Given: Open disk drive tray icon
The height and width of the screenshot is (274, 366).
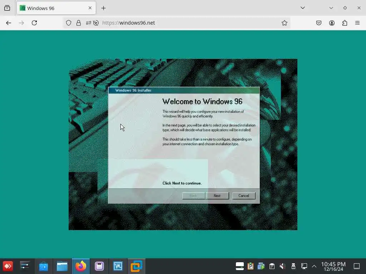Looking at the screenshot, I should pos(240,266).
